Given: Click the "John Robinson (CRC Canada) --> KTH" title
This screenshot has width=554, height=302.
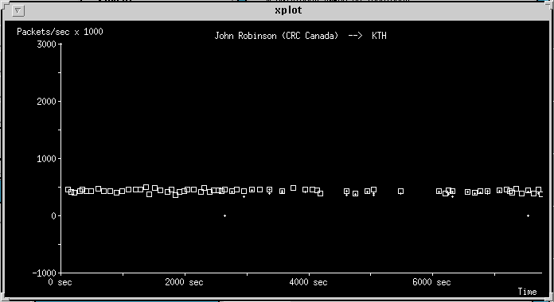Looking at the screenshot, I should [x=300, y=36].
